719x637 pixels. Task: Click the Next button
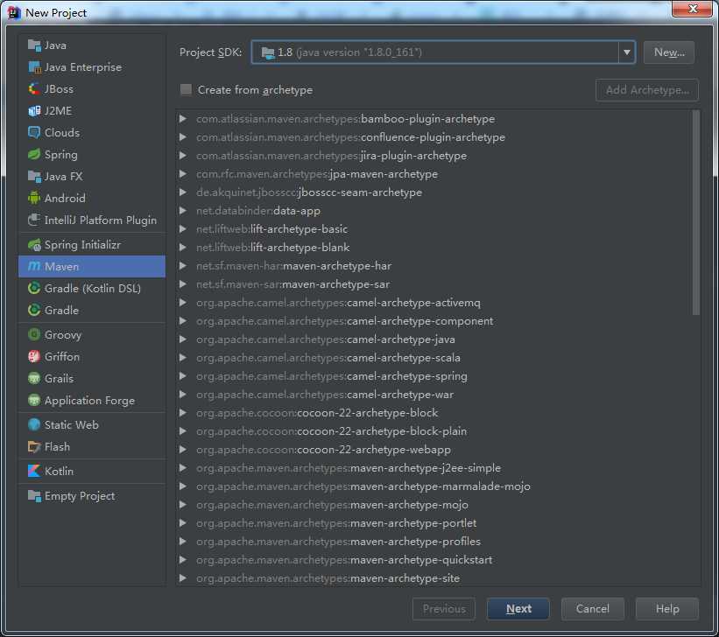coord(518,609)
